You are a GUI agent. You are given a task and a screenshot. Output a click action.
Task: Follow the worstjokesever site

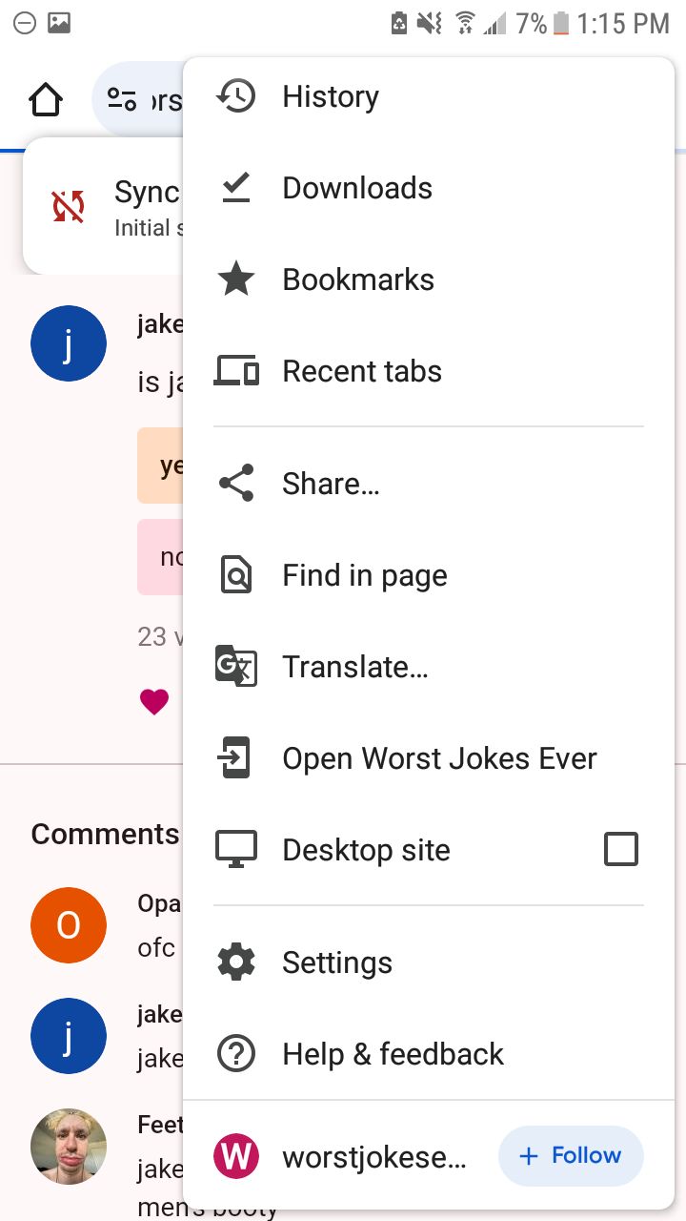(571, 1156)
